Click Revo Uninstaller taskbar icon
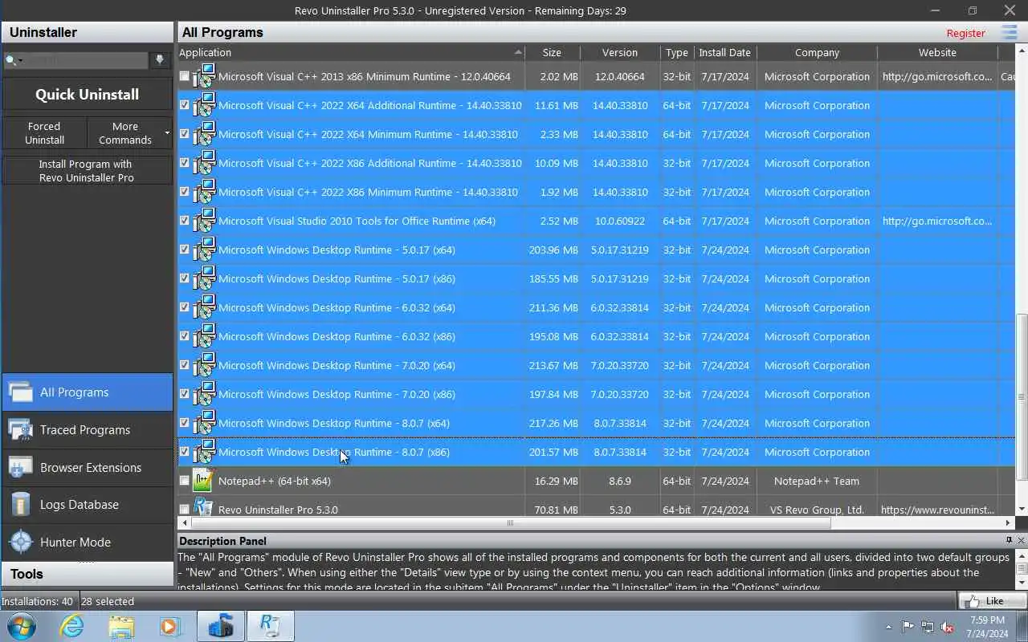1028x642 pixels. click(271, 626)
